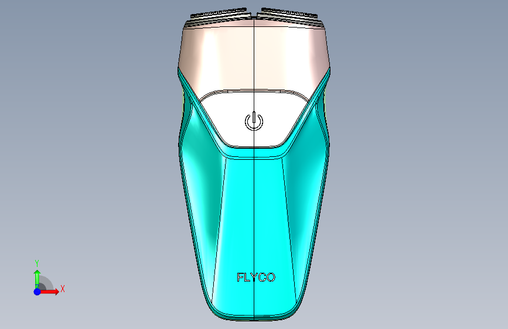Click the red X axis arrow on triad
Image resolution: width=508 pixels, height=329 pixels.
point(49,292)
